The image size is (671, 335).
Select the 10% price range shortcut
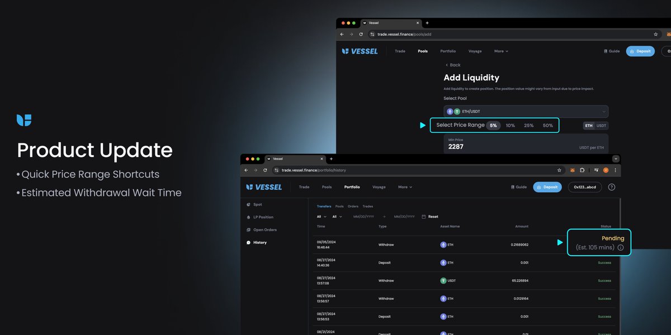pyautogui.click(x=511, y=126)
